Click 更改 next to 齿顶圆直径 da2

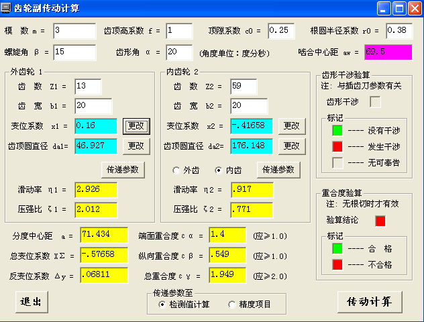pyautogui.click(x=292, y=146)
